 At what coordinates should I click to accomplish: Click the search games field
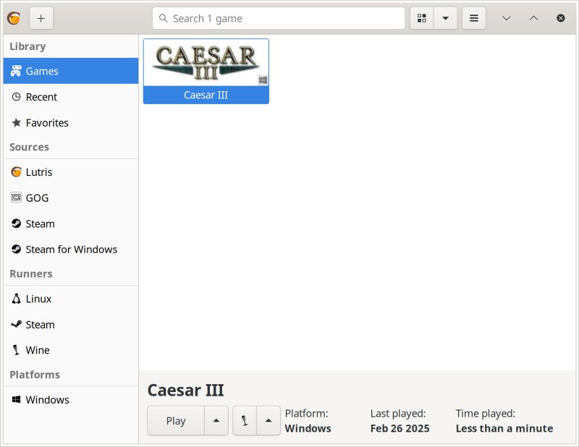278,17
